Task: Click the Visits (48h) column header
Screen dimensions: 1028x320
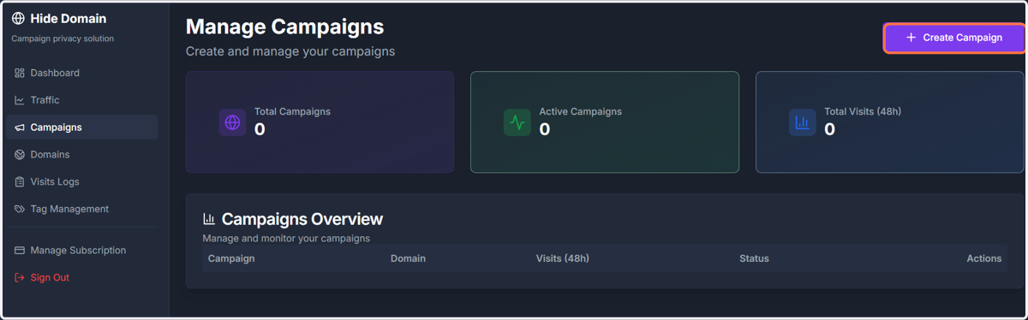Action: (x=562, y=258)
